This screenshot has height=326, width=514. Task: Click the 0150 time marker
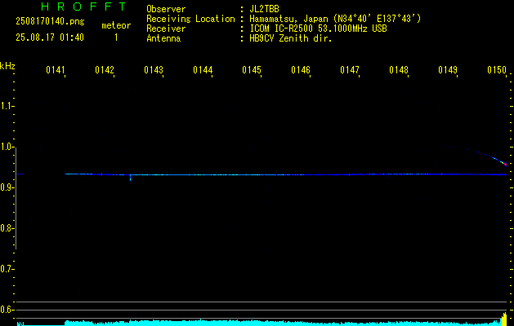tap(497, 70)
